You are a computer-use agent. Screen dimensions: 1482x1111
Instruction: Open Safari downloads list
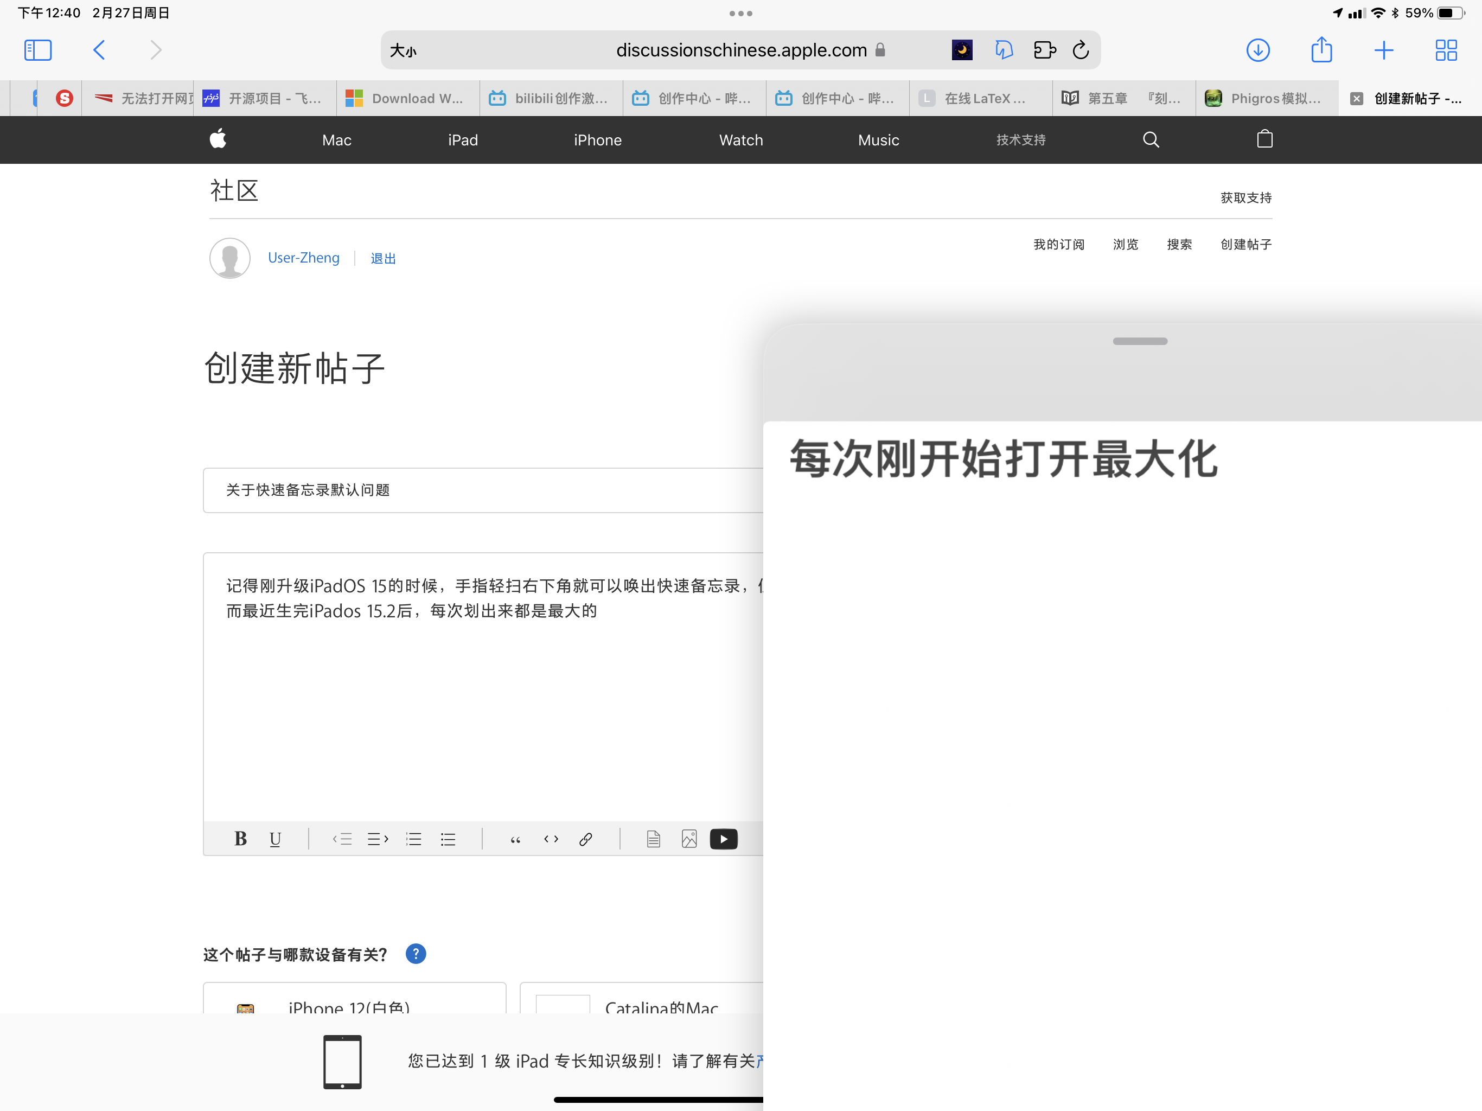[x=1257, y=50]
